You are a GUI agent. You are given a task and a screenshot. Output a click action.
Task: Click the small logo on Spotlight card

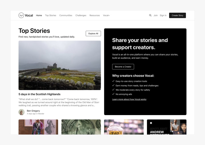pyautogui.click(x=151, y=123)
